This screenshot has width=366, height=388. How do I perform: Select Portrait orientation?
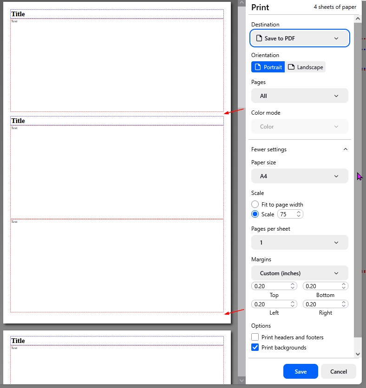point(268,67)
